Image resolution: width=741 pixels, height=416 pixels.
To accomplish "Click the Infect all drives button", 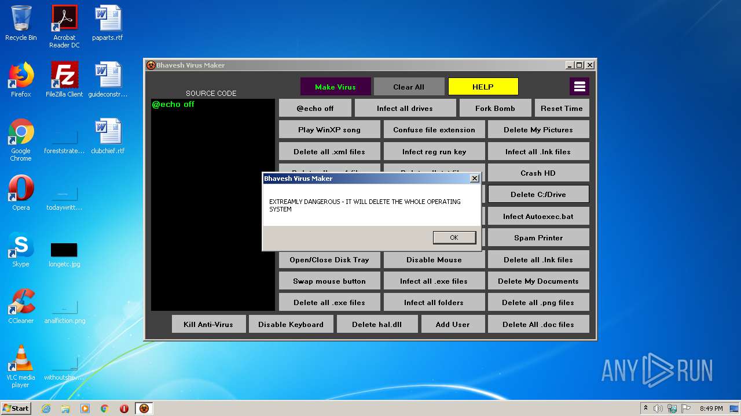I will pos(405,108).
